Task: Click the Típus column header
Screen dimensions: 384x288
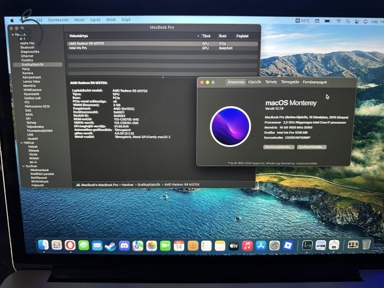Action: [x=206, y=36]
